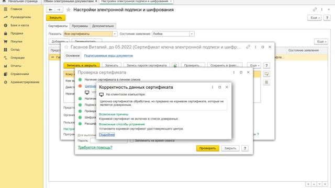Image resolution: width=335 pixels, height=188 pixels.
Task: Click the Пароль input field
Action: [109, 140]
